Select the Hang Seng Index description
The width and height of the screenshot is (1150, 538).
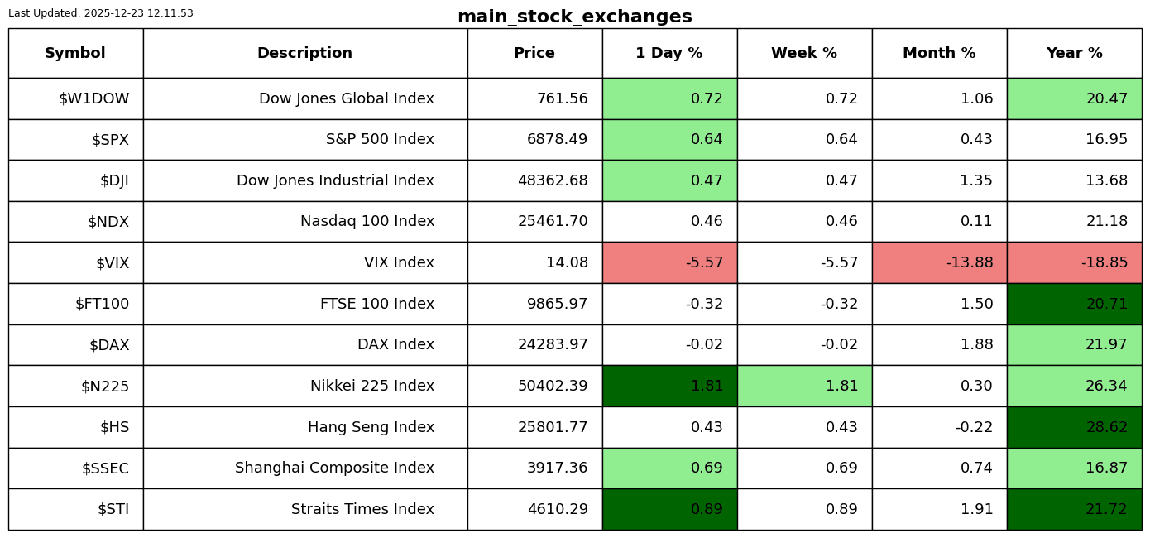(x=371, y=428)
